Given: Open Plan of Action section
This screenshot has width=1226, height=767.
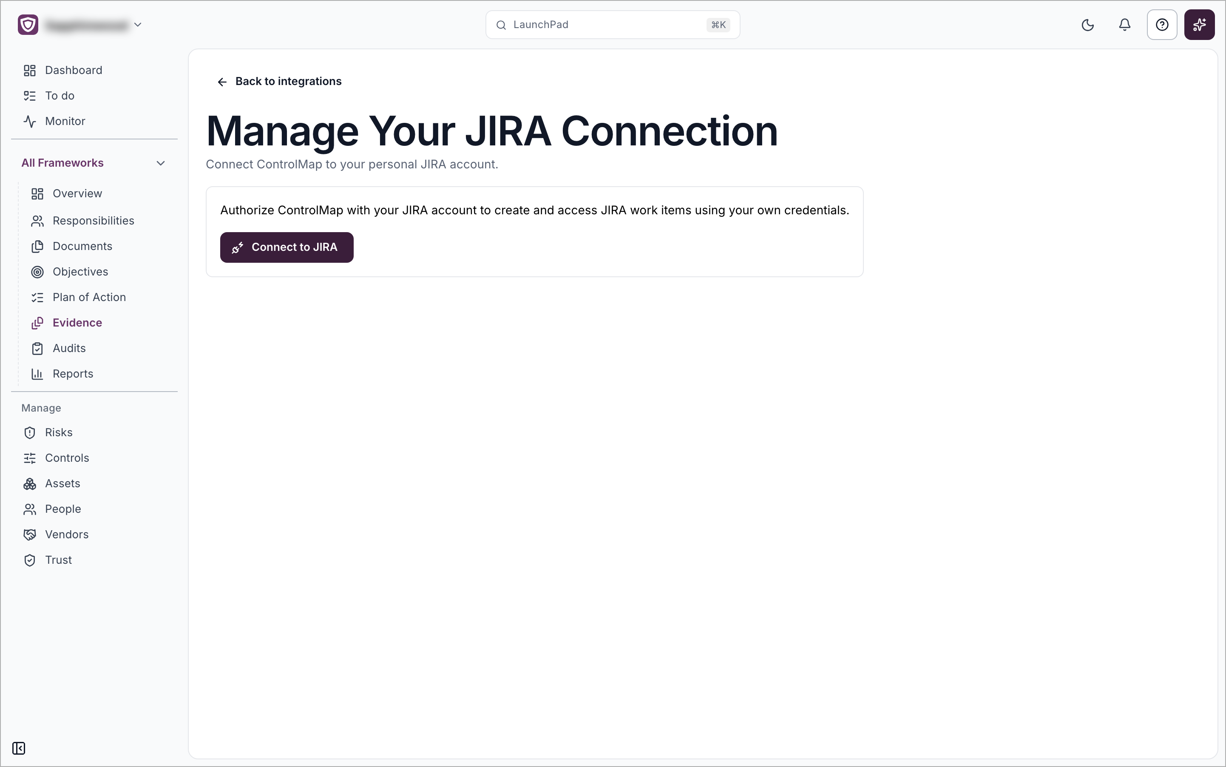Looking at the screenshot, I should 89,297.
